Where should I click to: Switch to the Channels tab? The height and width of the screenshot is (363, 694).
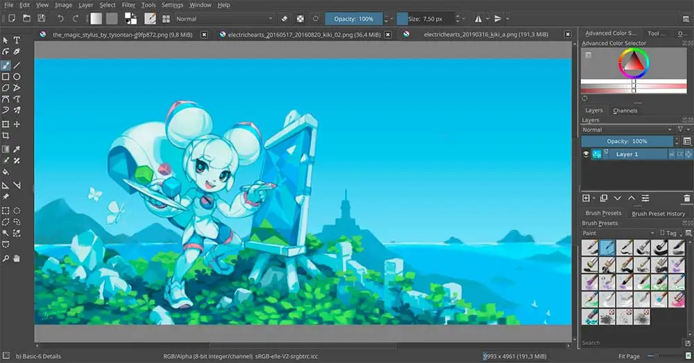[625, 110]
